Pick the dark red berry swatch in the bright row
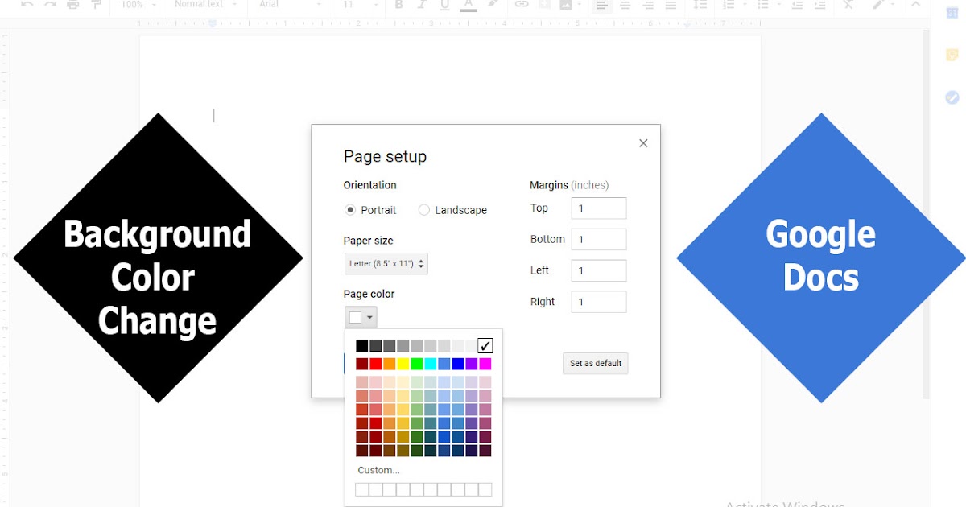The height and width of the screenshot is (507, 966). coord(362,364)
